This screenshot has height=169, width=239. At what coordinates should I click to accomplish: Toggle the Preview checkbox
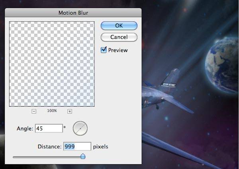click(x=104, y=50)
